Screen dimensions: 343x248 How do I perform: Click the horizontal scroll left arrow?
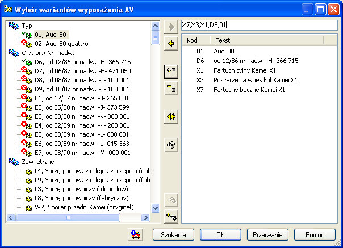[11, 217]
